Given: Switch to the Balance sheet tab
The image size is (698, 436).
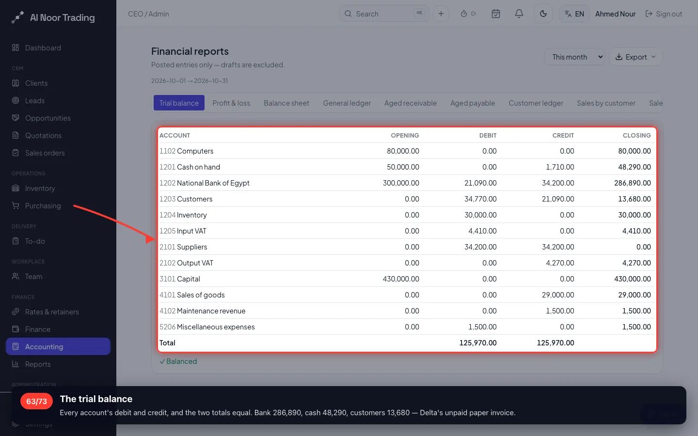Looking at the screenshot, I should point(286,103).
